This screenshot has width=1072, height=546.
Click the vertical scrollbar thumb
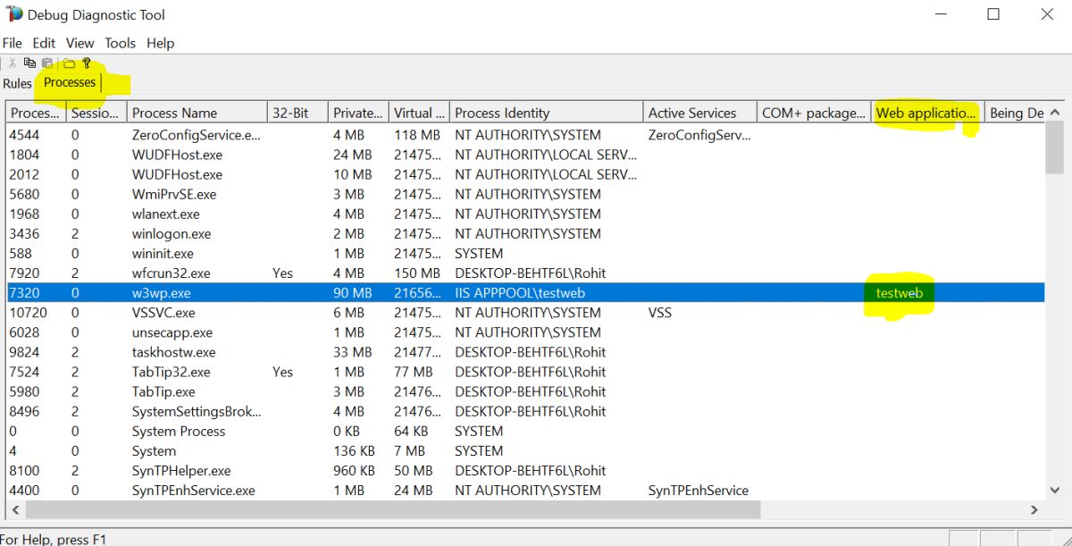pyautogui.click(x=1054, y=148)
